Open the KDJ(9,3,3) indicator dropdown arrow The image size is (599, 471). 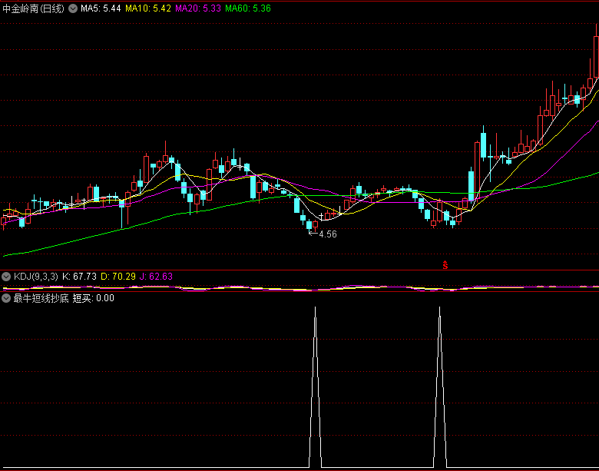point(6,277)
